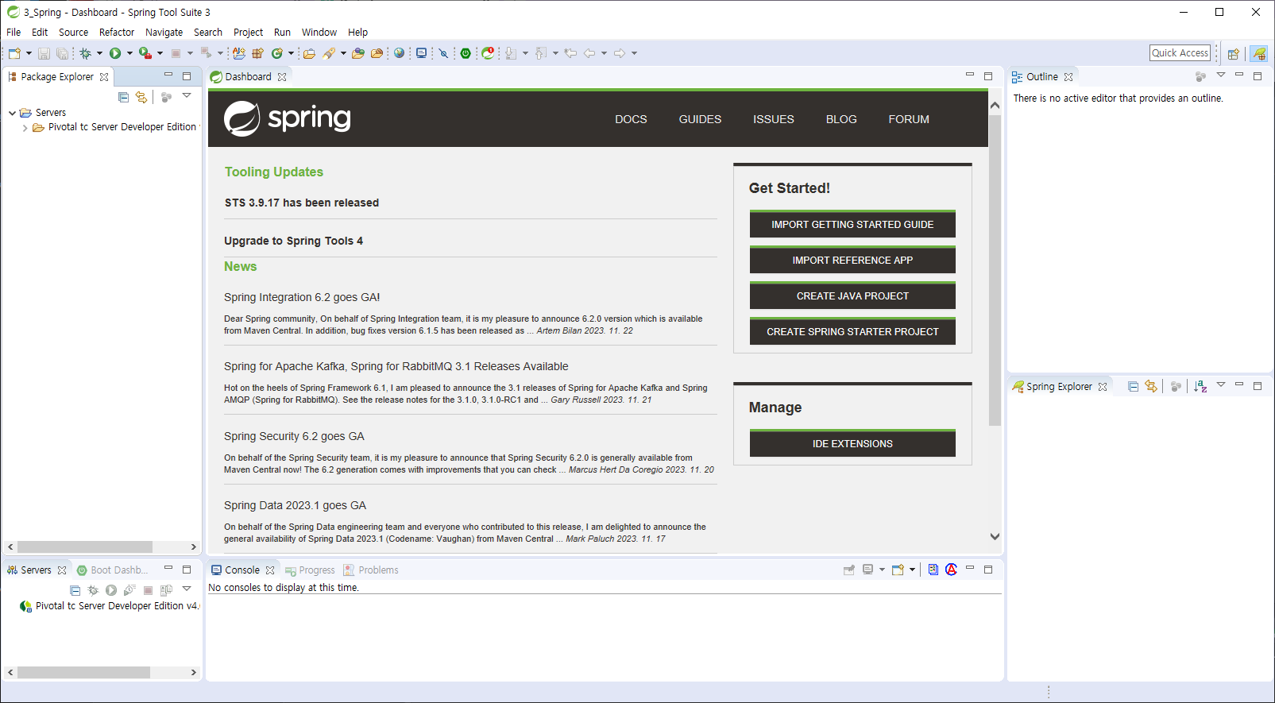
Task: Click the New wizard icon in toolbar
Action: click(x=14, y=53)
